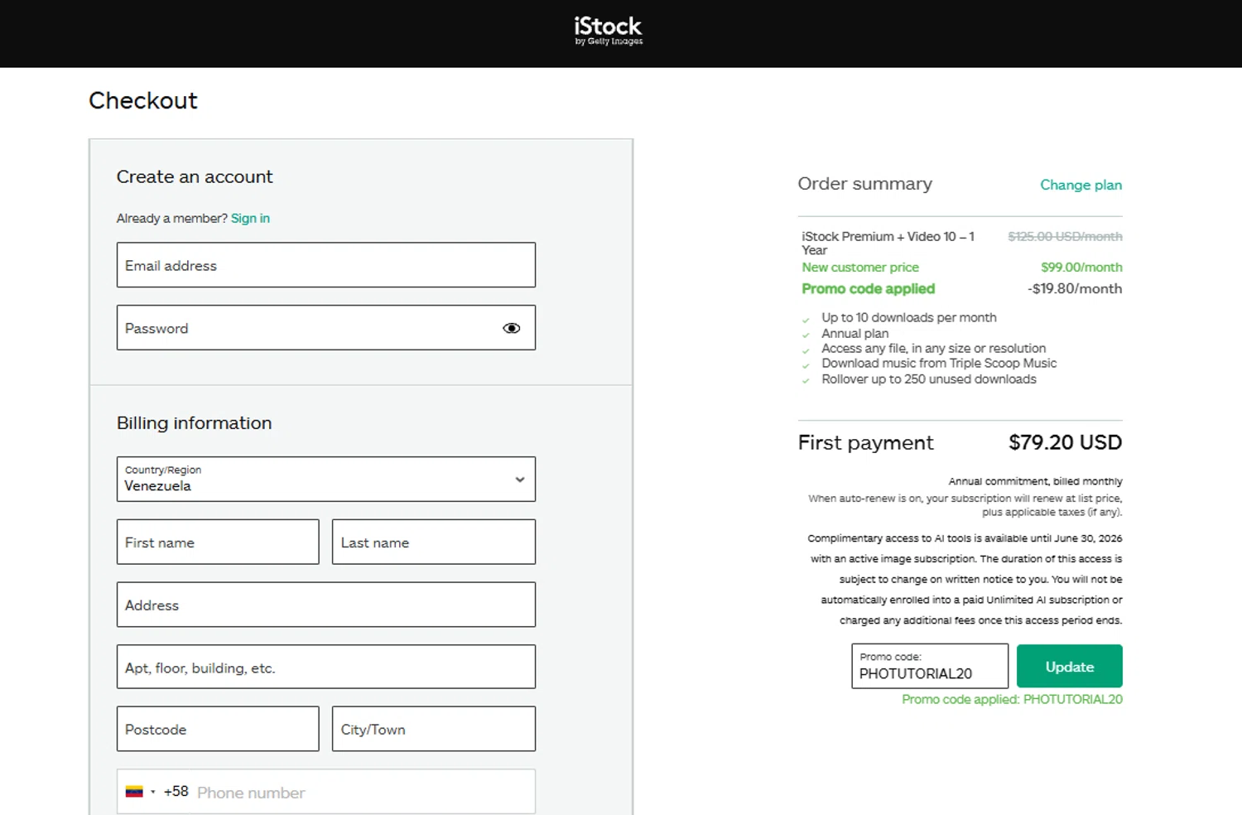Screen dimensions: 1242x815
Task: Click 'Promo code applied' green label in summary
Action: (868, 288)
